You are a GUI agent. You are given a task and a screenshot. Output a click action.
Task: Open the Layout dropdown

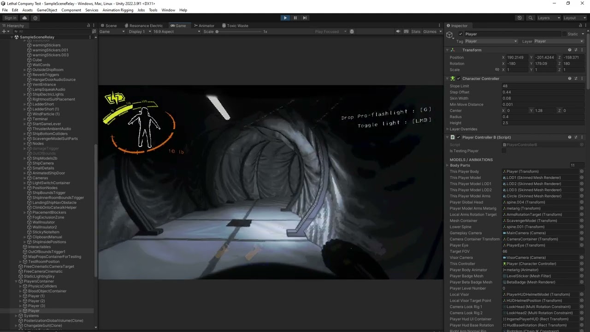click(x=575, y=18)
